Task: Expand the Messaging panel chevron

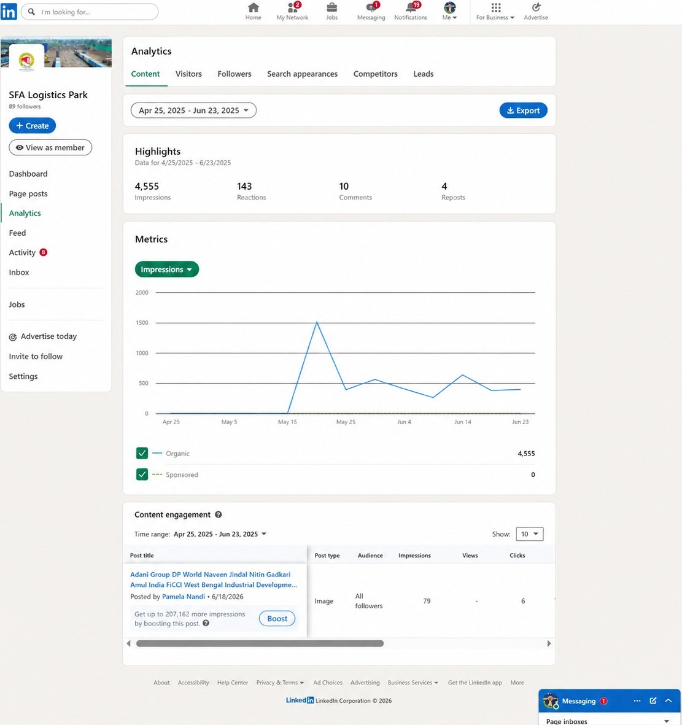Action: point(668,701)
